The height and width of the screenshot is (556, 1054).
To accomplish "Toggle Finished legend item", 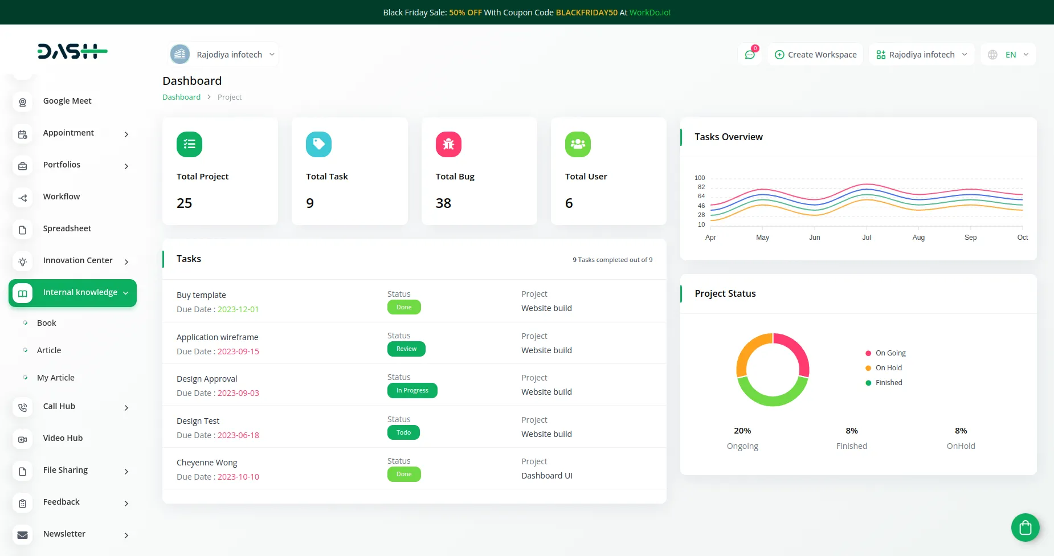I will tap(884, 383).
